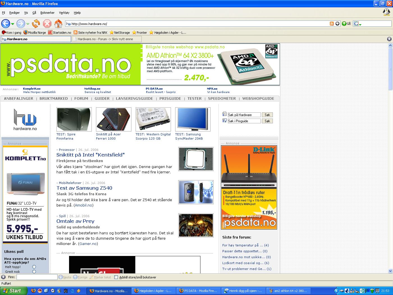The image size is (393, 295).
Task: Show hidden tray icons with the chevron
Action: click(x=337, y=291)
